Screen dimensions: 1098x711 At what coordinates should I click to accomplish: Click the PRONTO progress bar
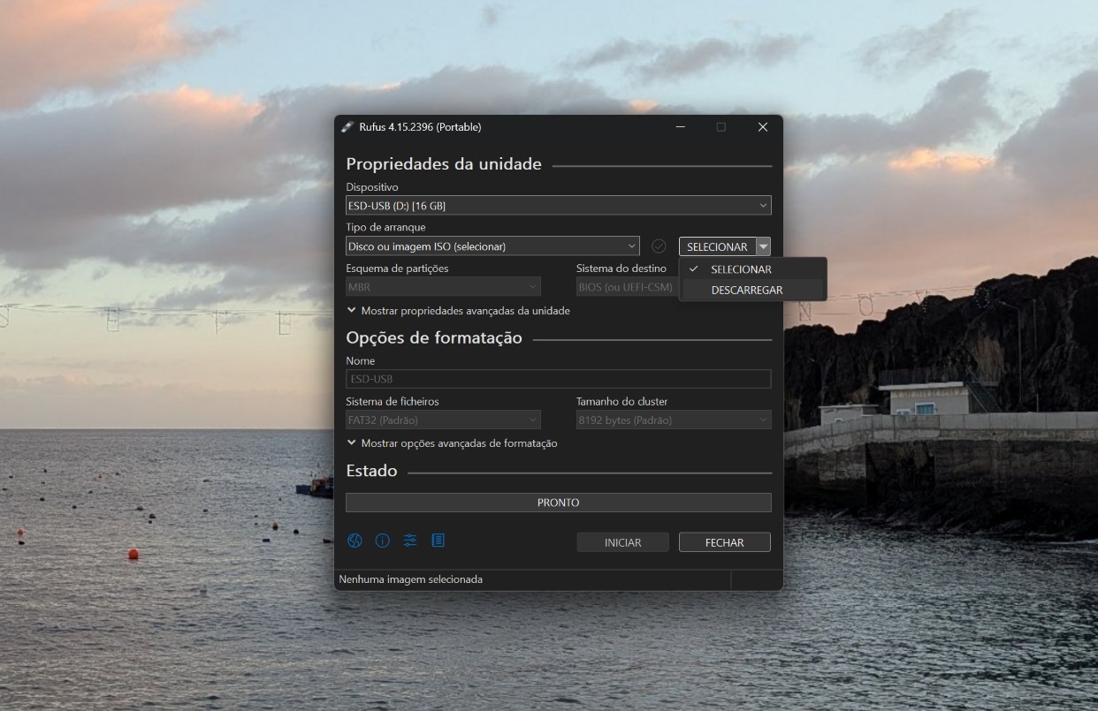[x=559, y=503]
